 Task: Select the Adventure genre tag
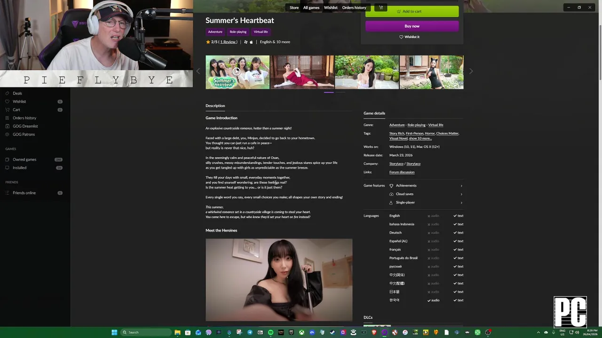tap(215, 32)
